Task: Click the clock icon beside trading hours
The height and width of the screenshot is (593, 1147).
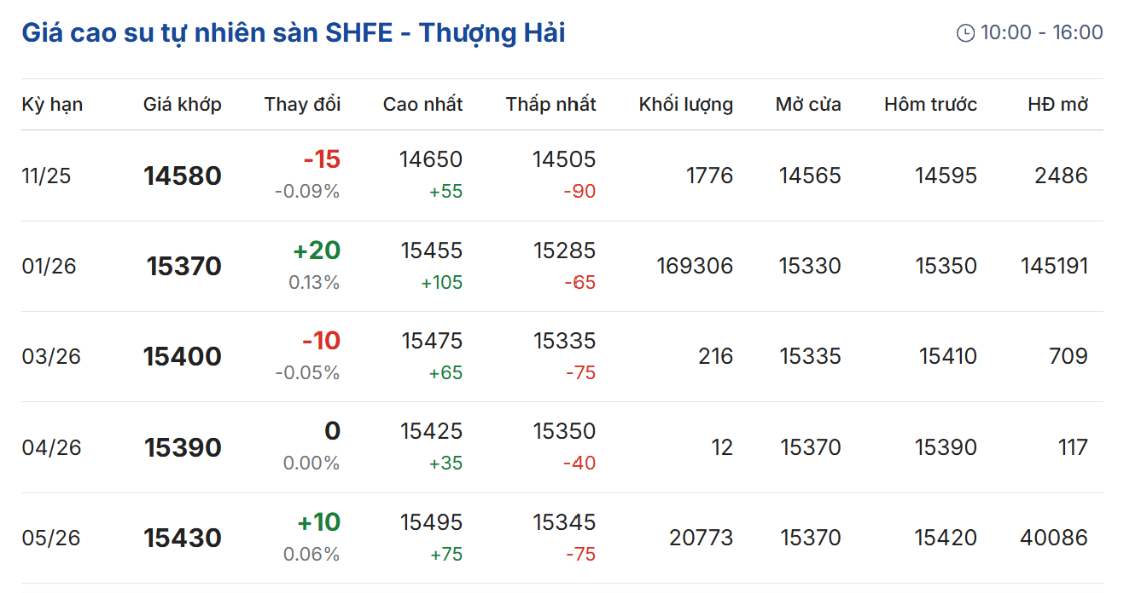Action: click(965, 33)
